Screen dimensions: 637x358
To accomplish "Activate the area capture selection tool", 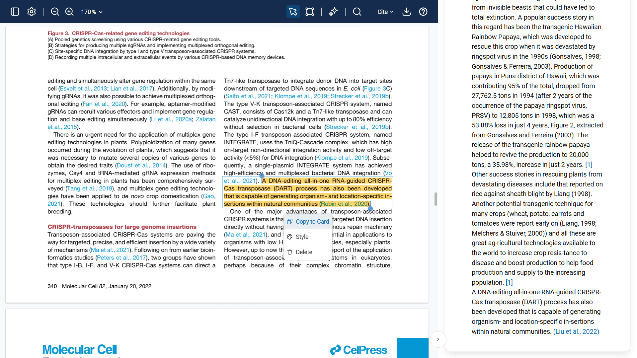I will (309, 12).
